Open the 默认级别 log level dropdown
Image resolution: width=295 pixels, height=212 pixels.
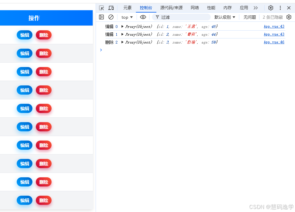click(x=225, y=17)
